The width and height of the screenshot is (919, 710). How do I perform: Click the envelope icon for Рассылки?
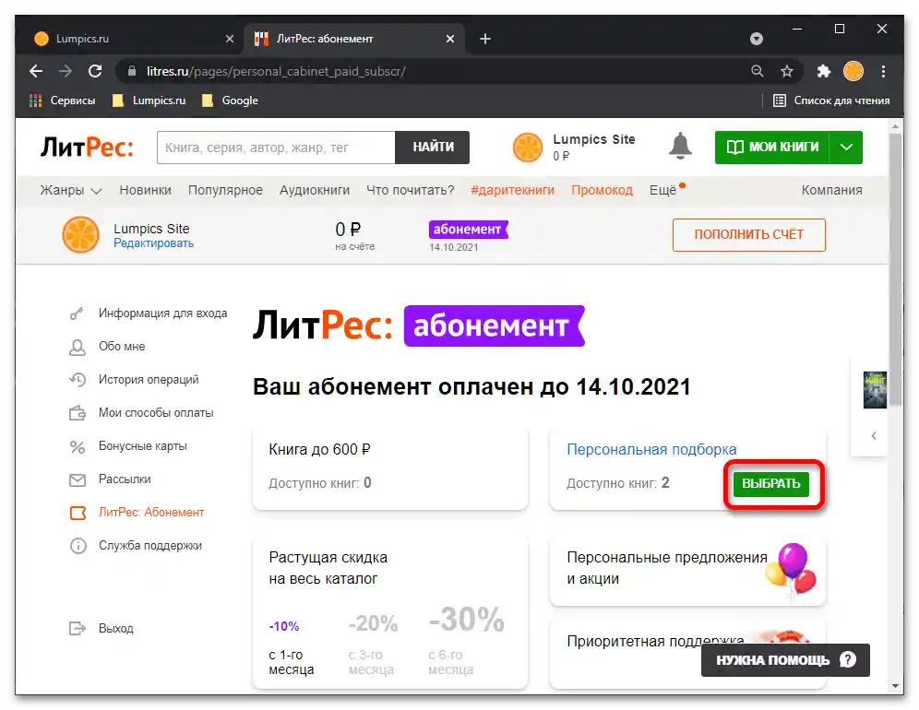click(78, 480)
